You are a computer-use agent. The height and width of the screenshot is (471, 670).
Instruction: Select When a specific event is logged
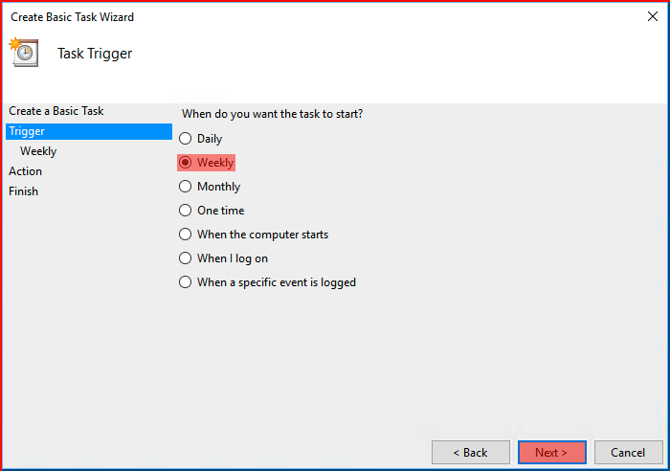point(185,282)
